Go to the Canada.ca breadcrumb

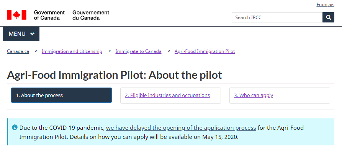click(x=18, y=51)
